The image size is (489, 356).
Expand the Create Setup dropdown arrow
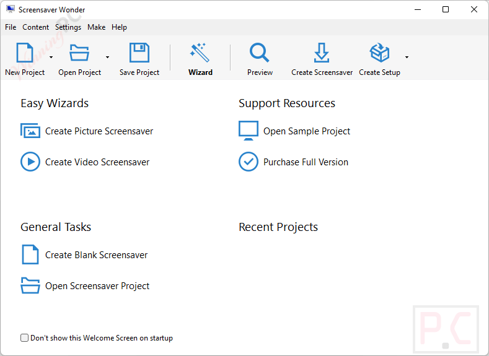pos(407,57)
